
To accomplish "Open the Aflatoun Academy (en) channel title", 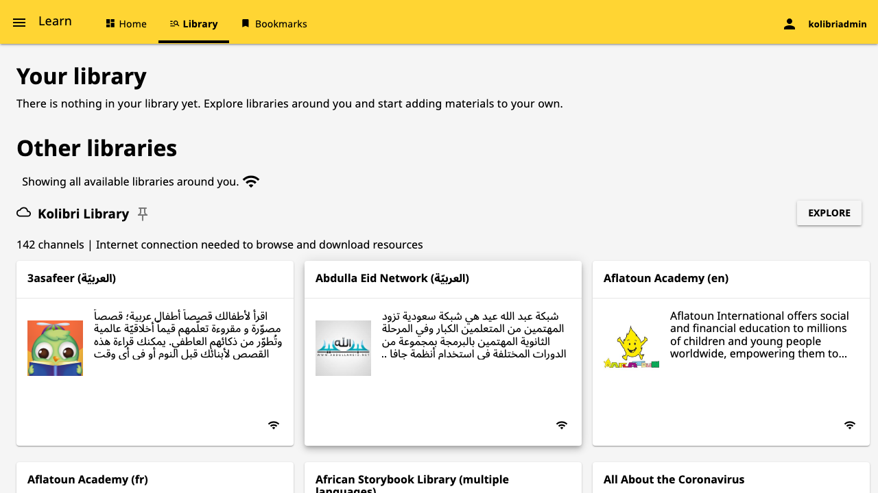I will tap(666, 278).
